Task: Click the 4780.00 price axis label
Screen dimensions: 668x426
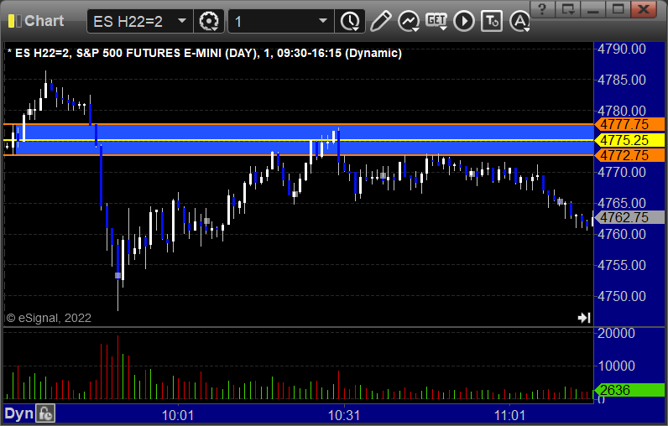Action: (622, 111)
